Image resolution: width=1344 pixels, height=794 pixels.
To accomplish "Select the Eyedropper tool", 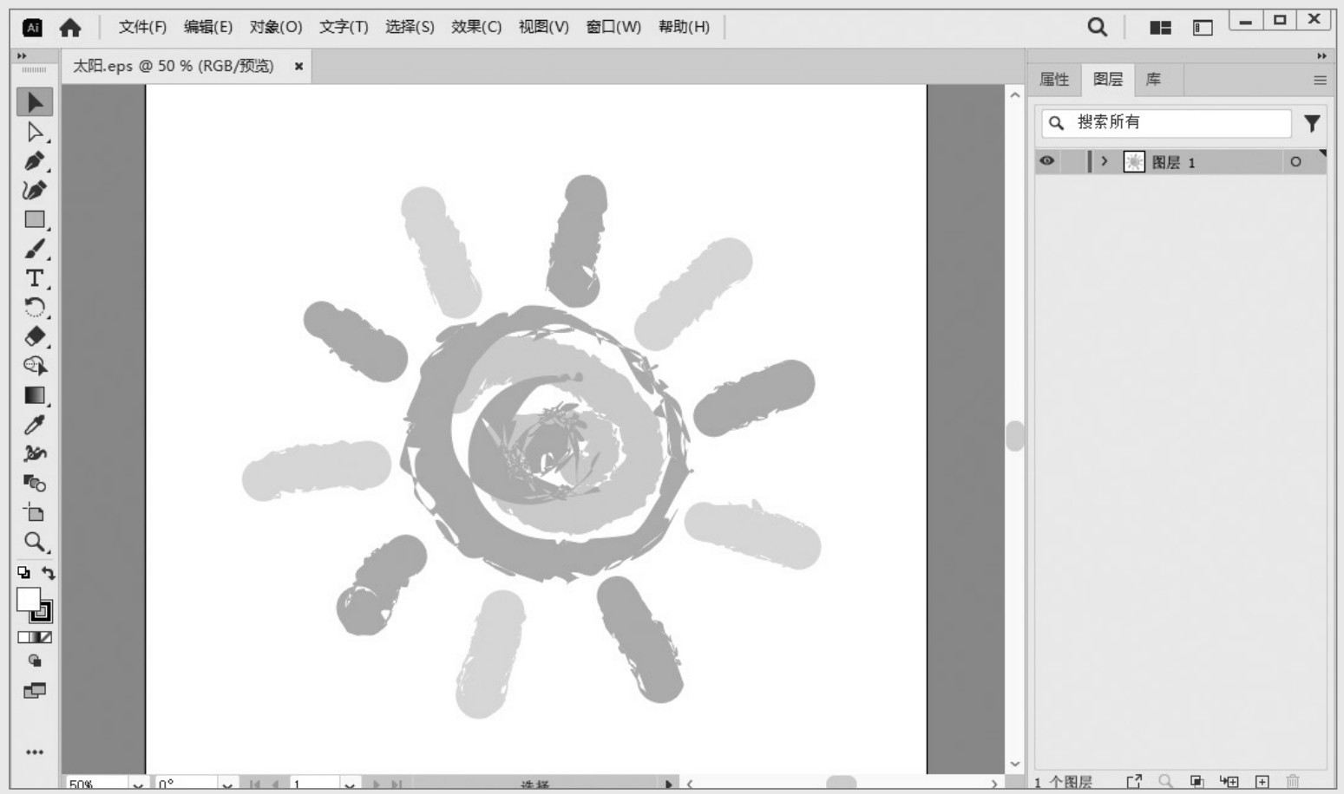I will (34, 425).
